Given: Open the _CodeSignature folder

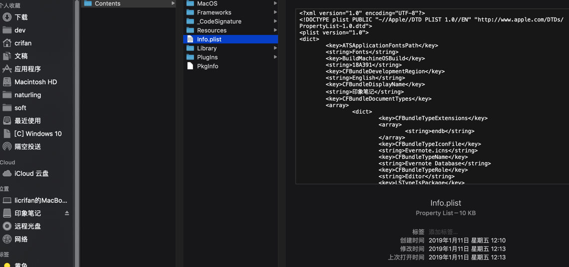Looking at the screenshot, I should (x=219, y=21).
